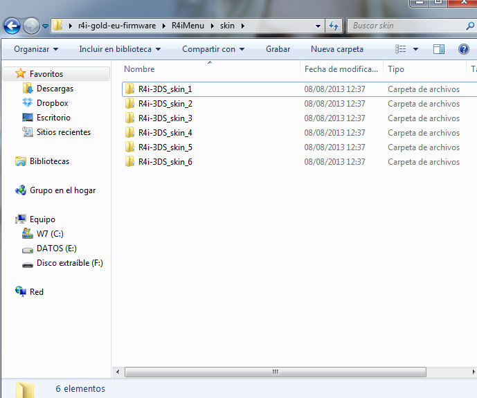The width and height of the screenshot is (477, 398).
Task: Open drive W7 (C:)
Action: click(x=51, y=234)
